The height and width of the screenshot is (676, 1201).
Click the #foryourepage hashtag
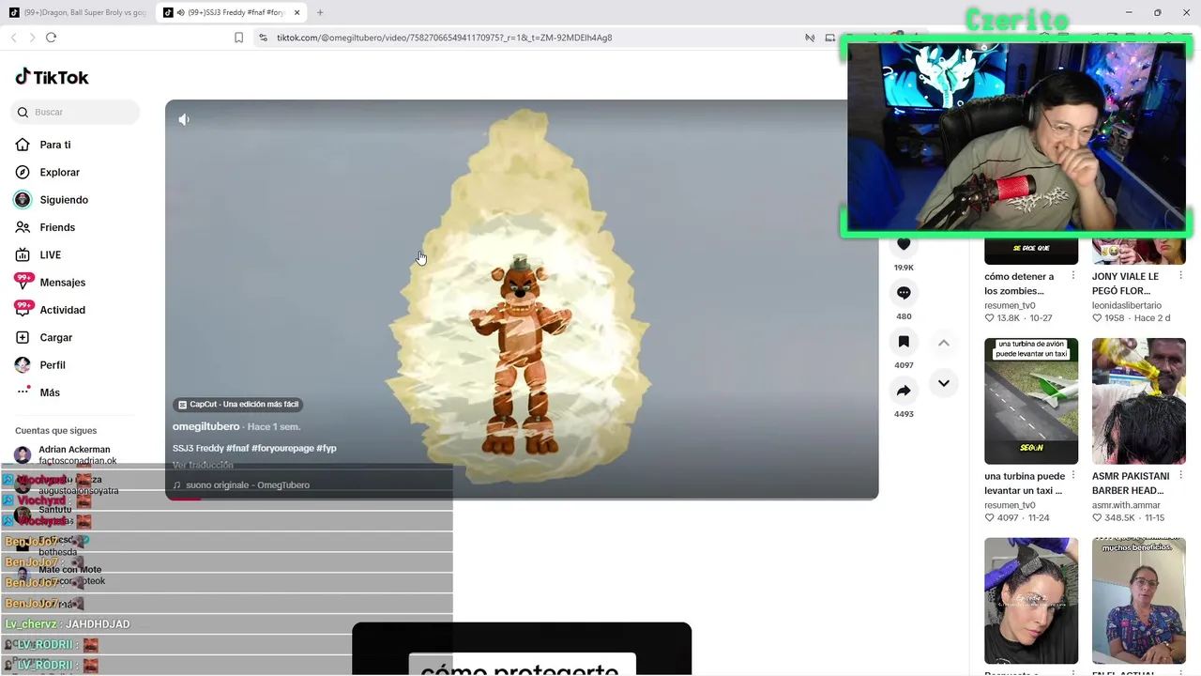(x=282, y=448)
